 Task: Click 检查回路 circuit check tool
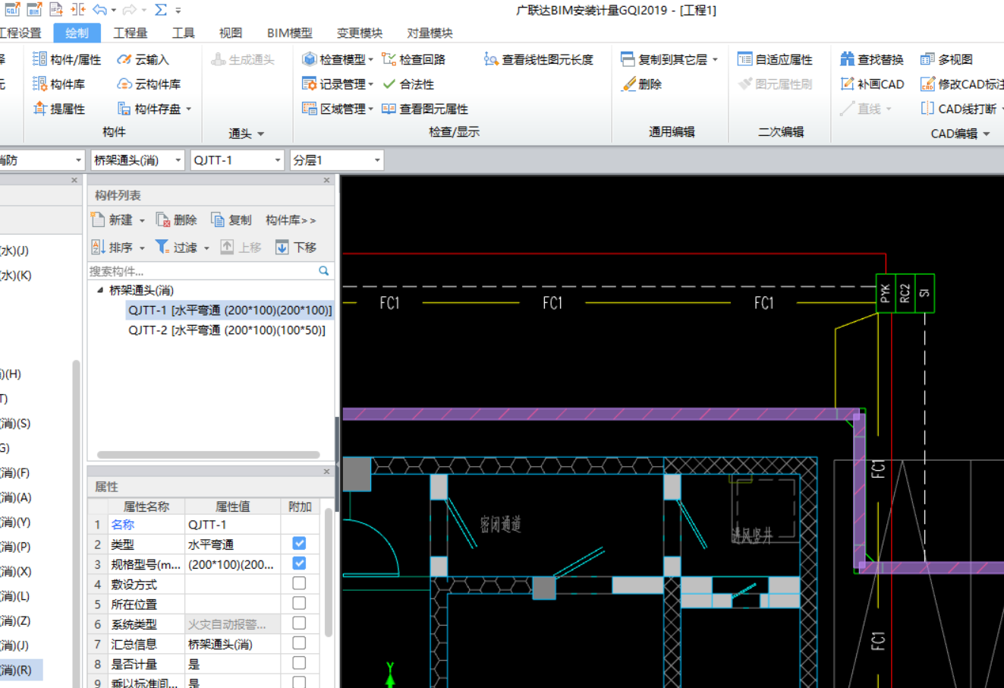tap(414, 59)
